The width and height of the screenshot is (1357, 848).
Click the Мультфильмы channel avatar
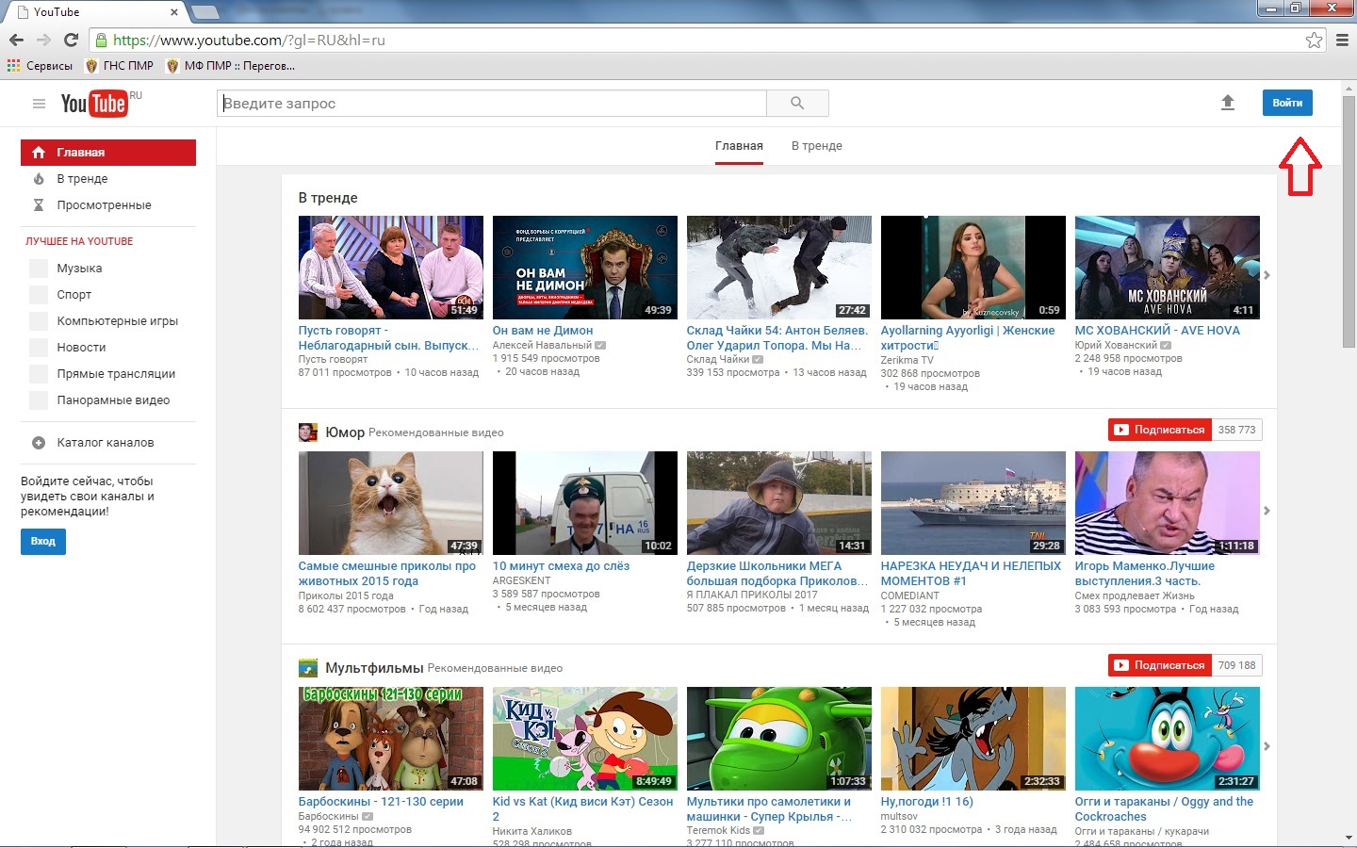308,668
